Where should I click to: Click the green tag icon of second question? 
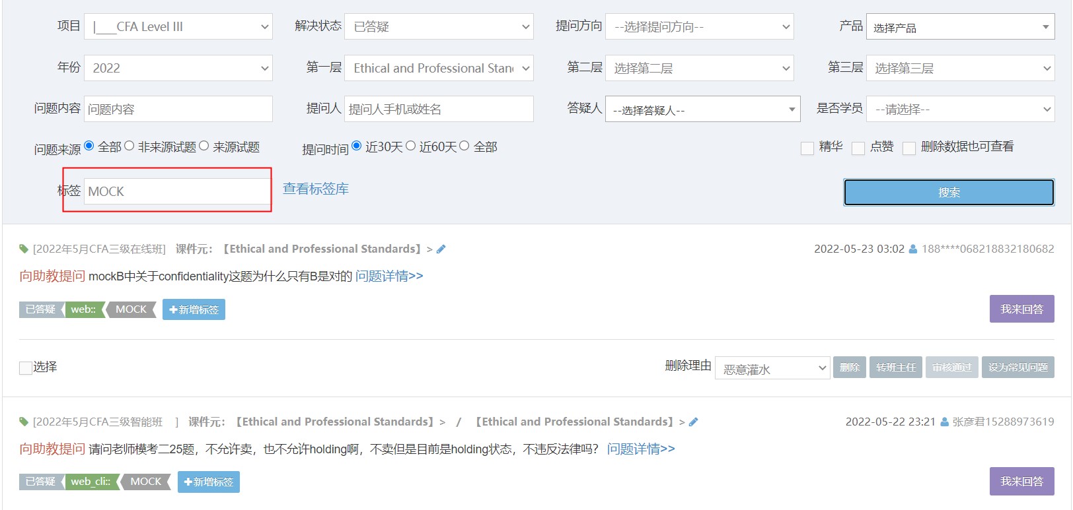tap(24, 422)
